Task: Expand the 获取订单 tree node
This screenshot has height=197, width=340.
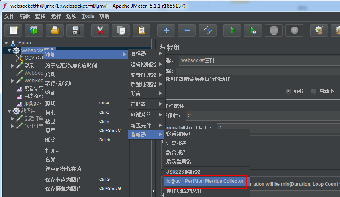Action: click(x=13, y=126)
